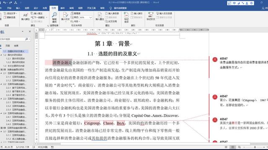Viewport: 268px width, 150px height.
Task: Click the macro recording icon in status bar
Action: pos(52,147)
